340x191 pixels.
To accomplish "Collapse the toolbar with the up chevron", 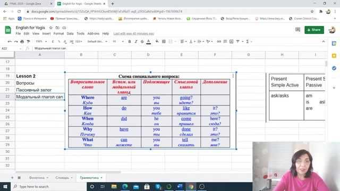I will coord(324,41).
